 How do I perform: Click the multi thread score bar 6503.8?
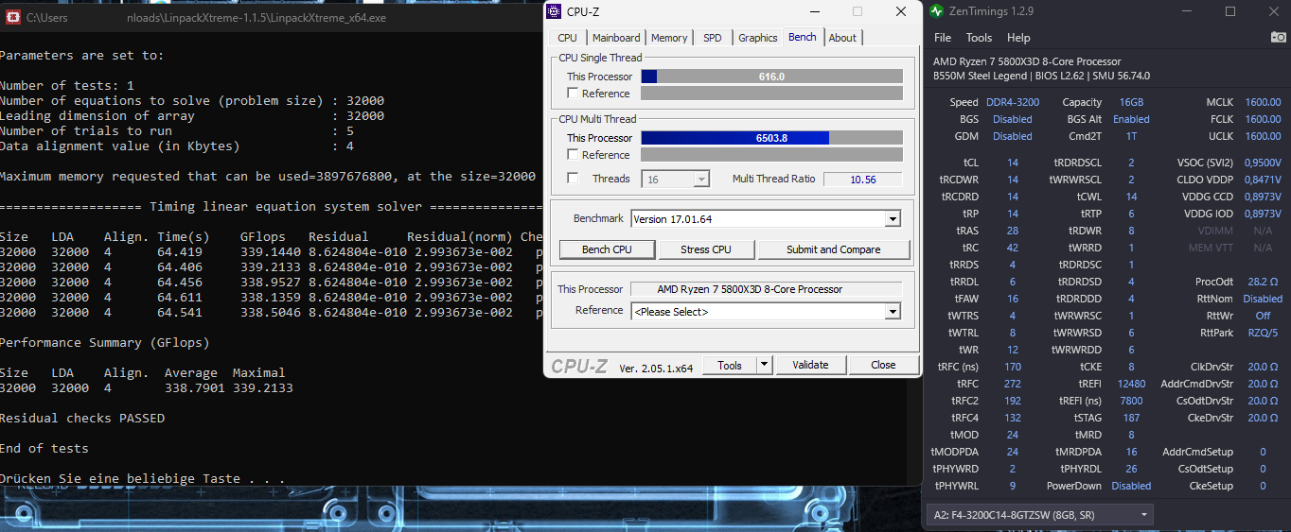pyautogui.click(x=771, y=138)
